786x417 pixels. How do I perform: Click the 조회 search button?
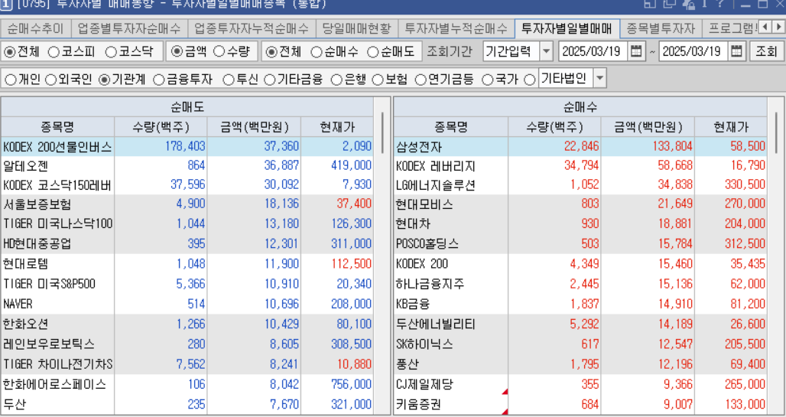pyautogui.click(x=766, y=51)
